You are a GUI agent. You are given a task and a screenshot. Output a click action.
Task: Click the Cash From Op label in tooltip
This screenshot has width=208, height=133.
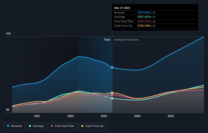pyautogui.click(x=123, y=26)
